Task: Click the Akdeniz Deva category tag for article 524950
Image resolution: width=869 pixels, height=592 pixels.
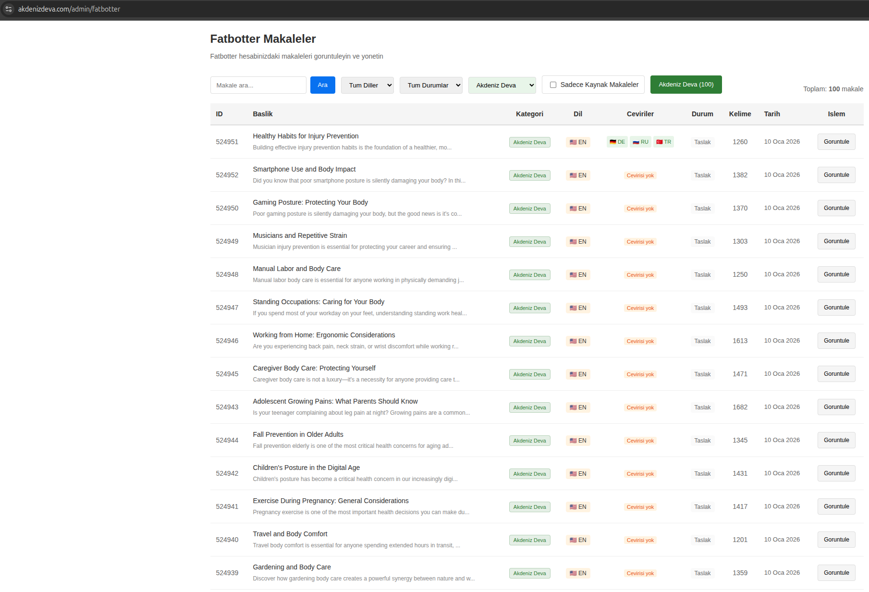Action: pyautogui.click(x=529, y=209)
